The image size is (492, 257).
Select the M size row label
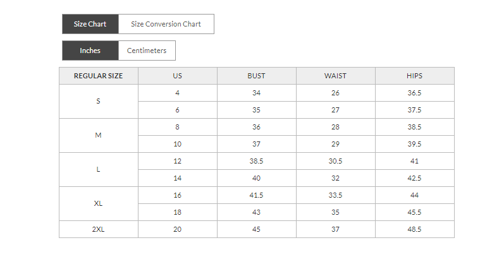point(98,135)
